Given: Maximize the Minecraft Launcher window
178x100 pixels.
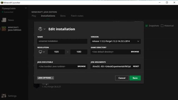Looking at the screenshot, I should pos(167,2).
